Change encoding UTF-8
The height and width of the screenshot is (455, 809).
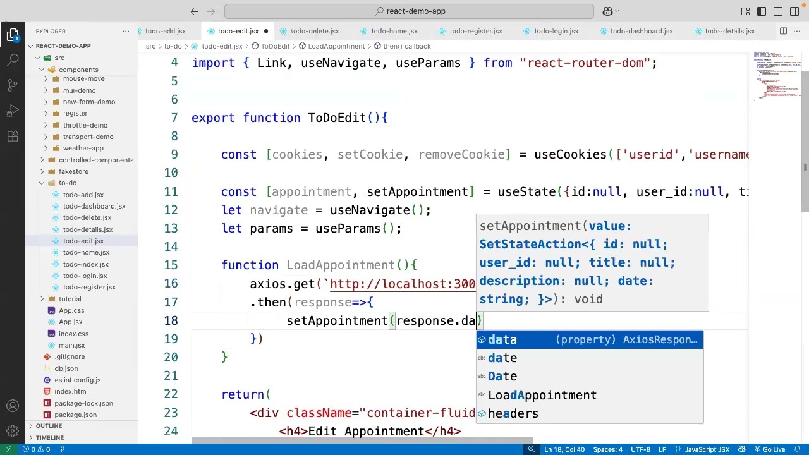640,449
